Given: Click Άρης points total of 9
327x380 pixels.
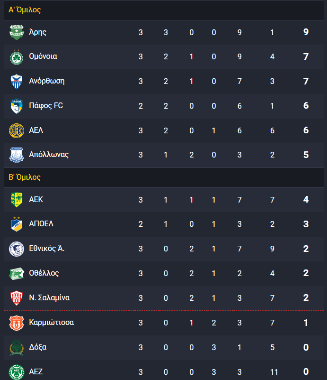Looking at the screenshot, I should [306, 32].
